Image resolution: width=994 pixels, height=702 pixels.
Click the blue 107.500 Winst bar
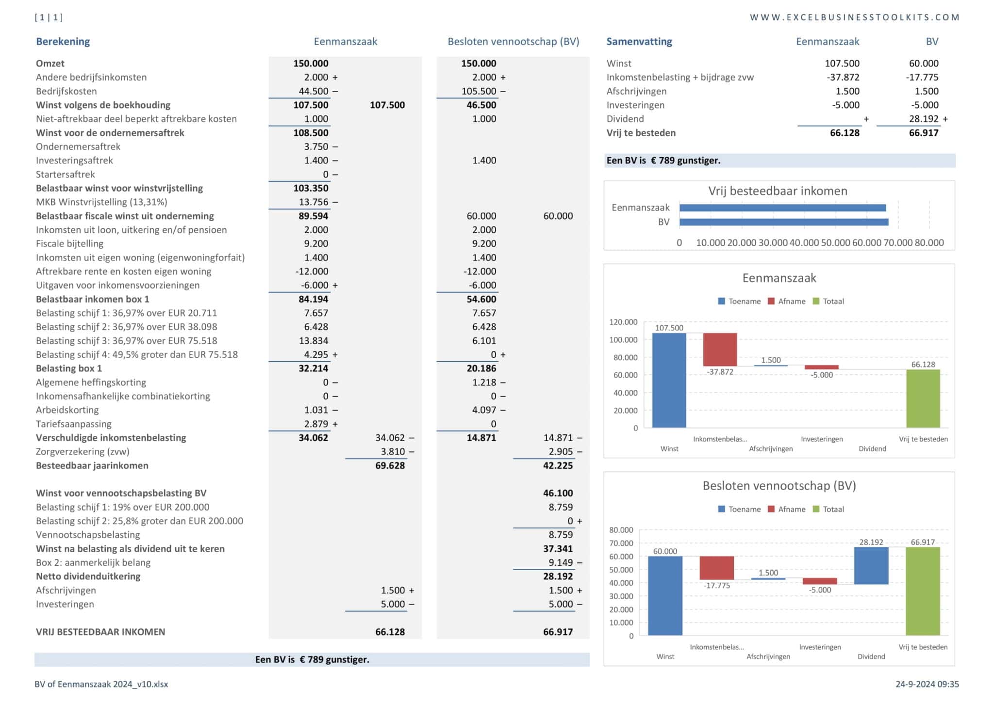pyautogui.click(x=669, y=380)
